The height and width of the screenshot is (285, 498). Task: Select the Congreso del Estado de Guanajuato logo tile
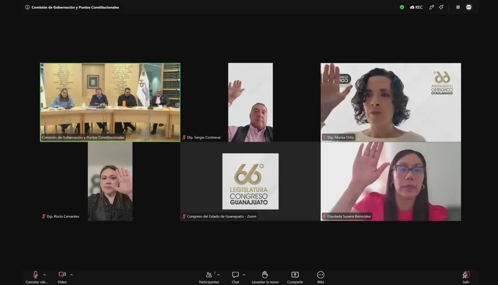click(250, 181)
